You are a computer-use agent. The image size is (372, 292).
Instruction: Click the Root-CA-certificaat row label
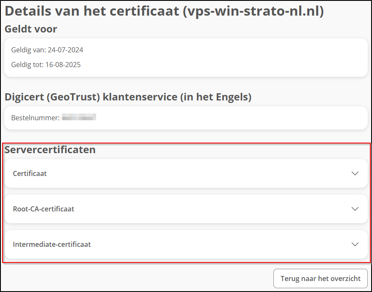44,209
